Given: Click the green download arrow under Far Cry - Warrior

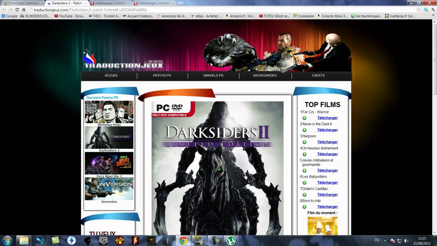Looking at the screenshot, I should coord(304,118).
